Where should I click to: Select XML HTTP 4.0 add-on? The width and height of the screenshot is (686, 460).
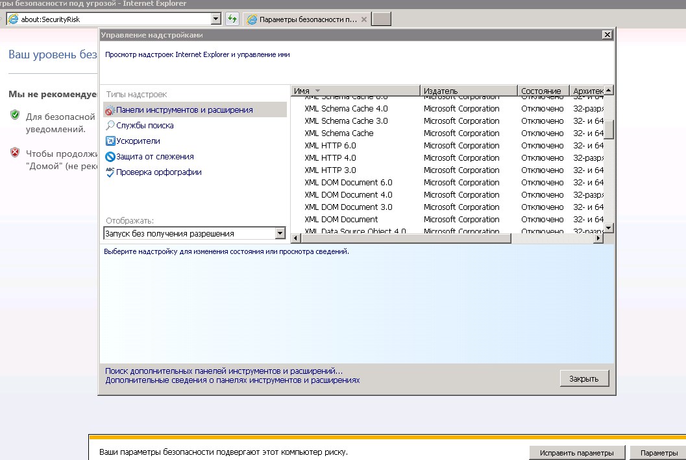click(x=447, y=157)
